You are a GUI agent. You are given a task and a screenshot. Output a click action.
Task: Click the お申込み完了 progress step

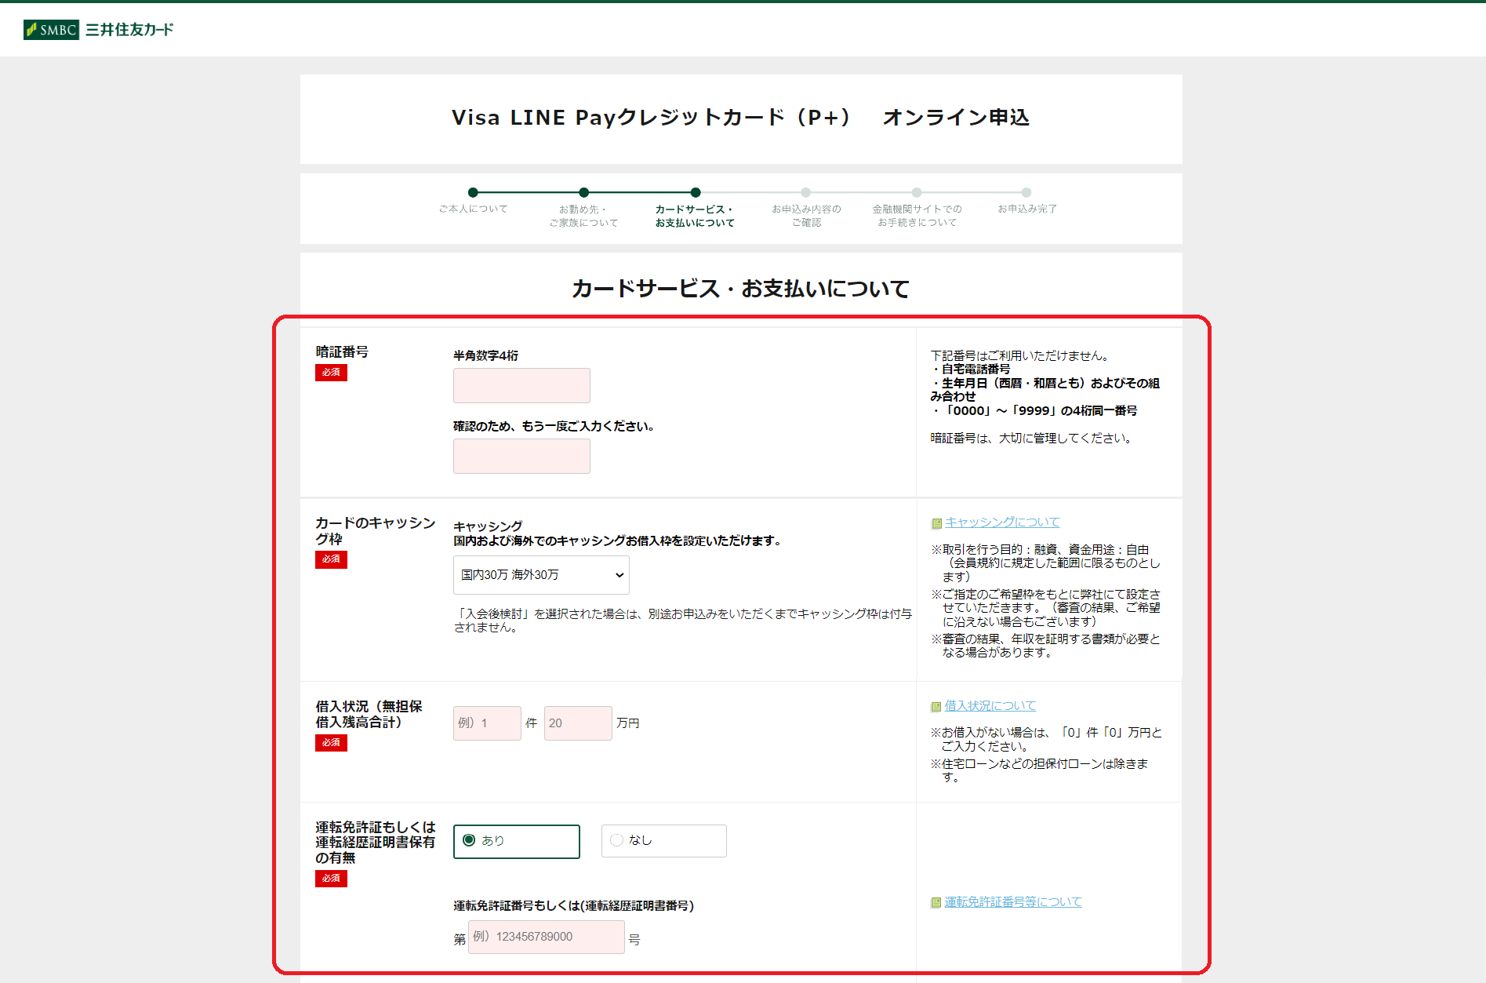[1026, 201]
